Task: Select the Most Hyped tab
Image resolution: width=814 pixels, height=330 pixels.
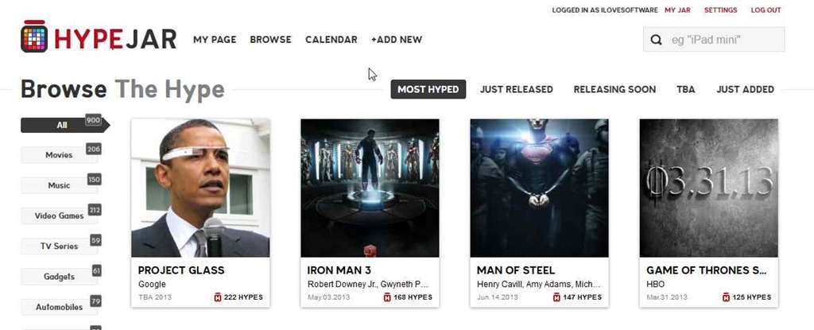Action: point(428,89)
